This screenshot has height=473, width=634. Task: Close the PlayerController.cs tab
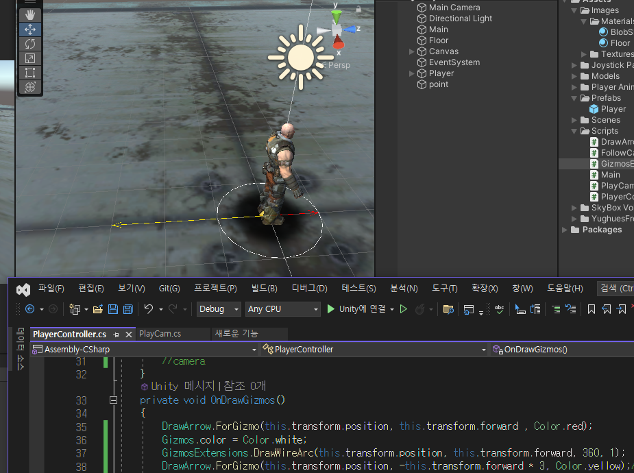click(x=129, y=335)
